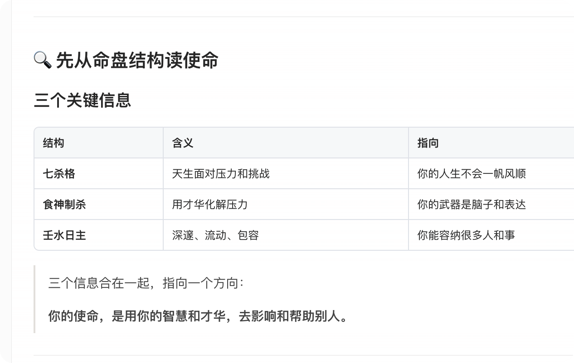Image resolution: width=574 pixels, height=363 pixels.
Task: Click the subheading 三个关键信息
Action: [x=83, y=100]
